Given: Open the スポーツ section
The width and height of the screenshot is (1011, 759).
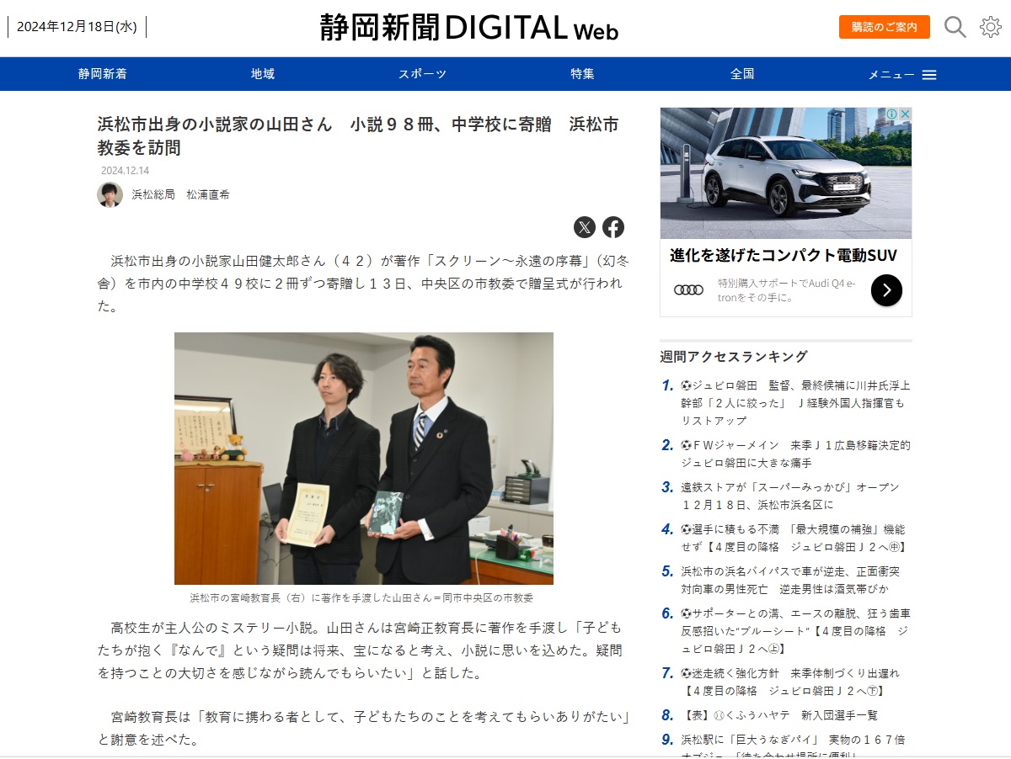Looking at the screenshot, I should (x=422, y=74).
